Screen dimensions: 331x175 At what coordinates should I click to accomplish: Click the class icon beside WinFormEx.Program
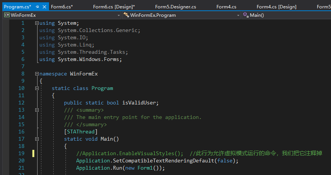pos(126,15)
